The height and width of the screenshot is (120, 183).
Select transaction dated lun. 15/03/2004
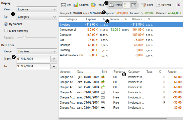(121, 87)
